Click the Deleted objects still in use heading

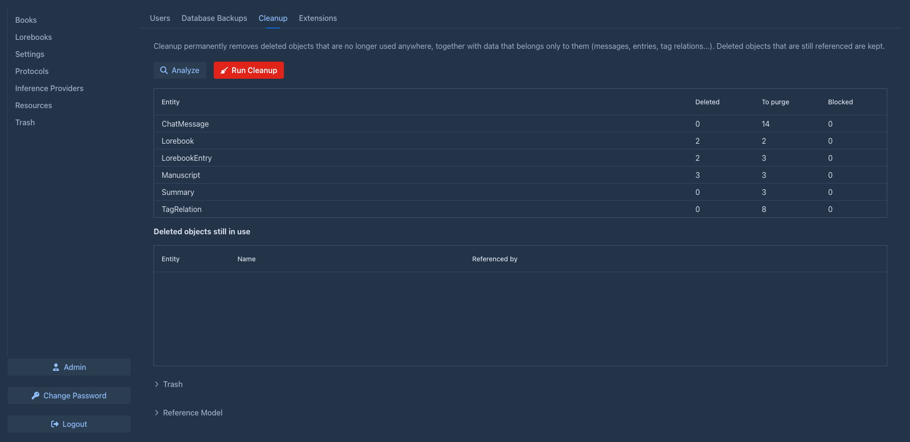tap(202, 231)
